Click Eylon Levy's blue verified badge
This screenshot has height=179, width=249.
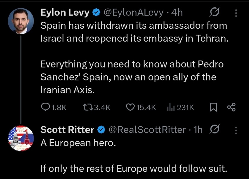click(x=96, y=12)
